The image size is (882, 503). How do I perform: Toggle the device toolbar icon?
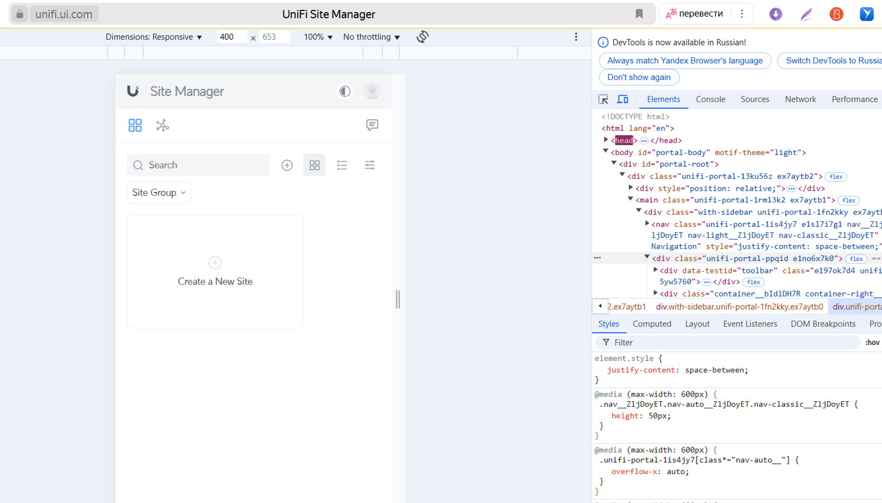point(623,99)
